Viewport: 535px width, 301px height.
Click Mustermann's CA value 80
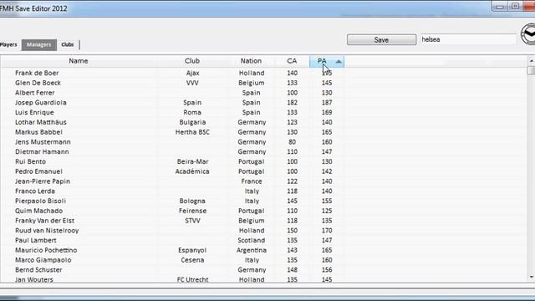click(292, 142)
